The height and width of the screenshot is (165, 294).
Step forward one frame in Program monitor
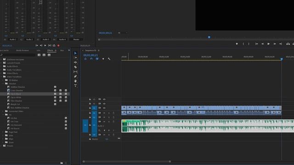click(275, 44)
